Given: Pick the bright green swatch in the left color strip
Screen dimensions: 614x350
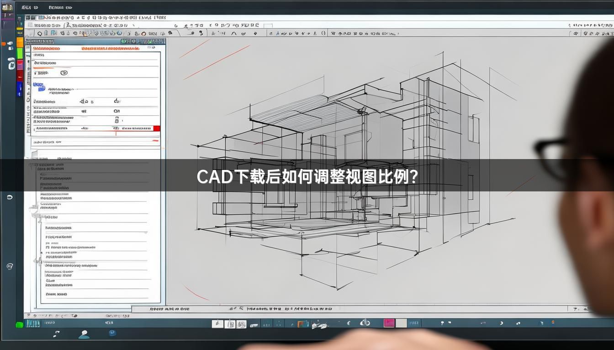Looking at the screenshot, I should (20, 53).
